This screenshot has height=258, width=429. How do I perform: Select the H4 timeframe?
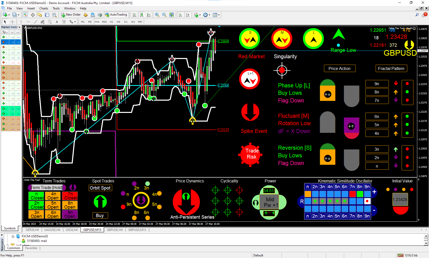point(119,22)
